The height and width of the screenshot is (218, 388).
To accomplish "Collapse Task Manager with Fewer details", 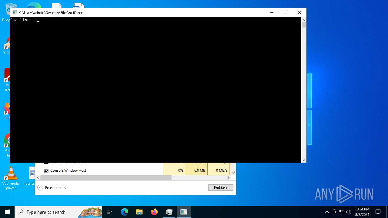I will [x=52, y=187].
